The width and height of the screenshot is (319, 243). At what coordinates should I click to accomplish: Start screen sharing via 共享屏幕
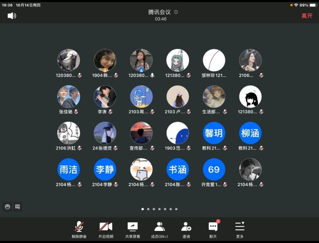coord(133,229)
